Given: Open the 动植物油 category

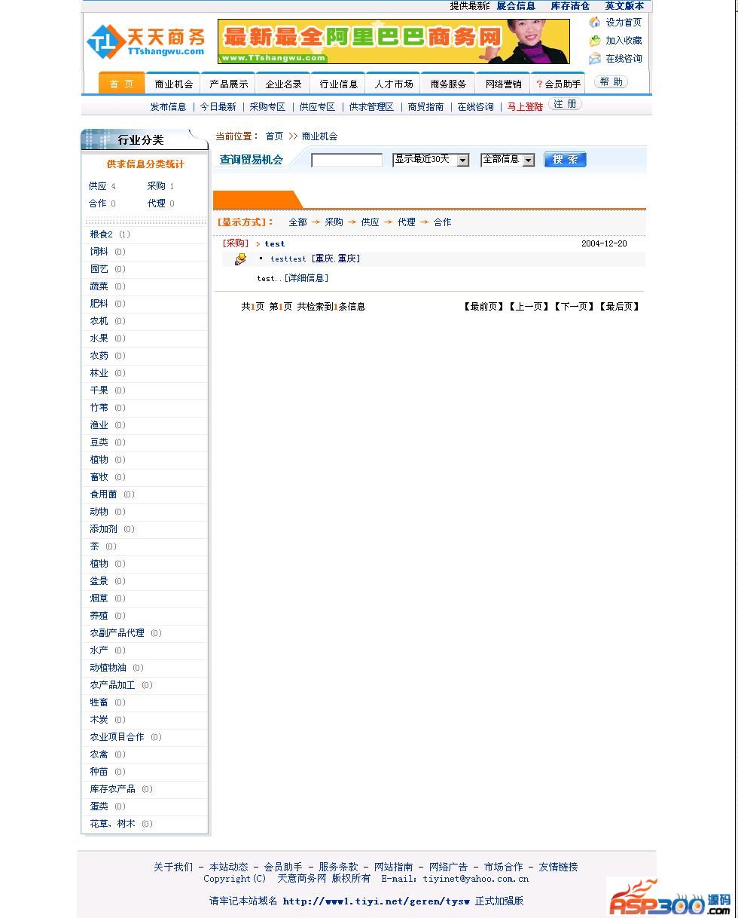Looking at the screenshot, I should (x=108, y=668).
